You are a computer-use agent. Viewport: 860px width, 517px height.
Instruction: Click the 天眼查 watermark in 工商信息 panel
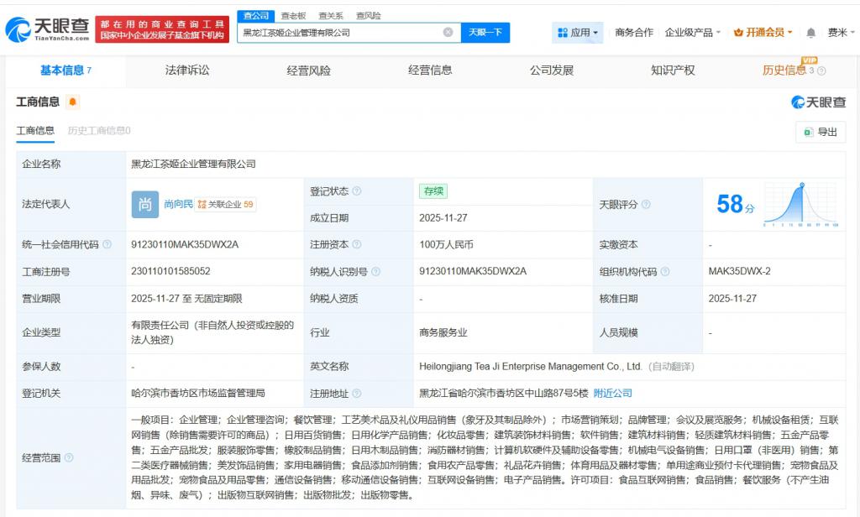(816, 102)
